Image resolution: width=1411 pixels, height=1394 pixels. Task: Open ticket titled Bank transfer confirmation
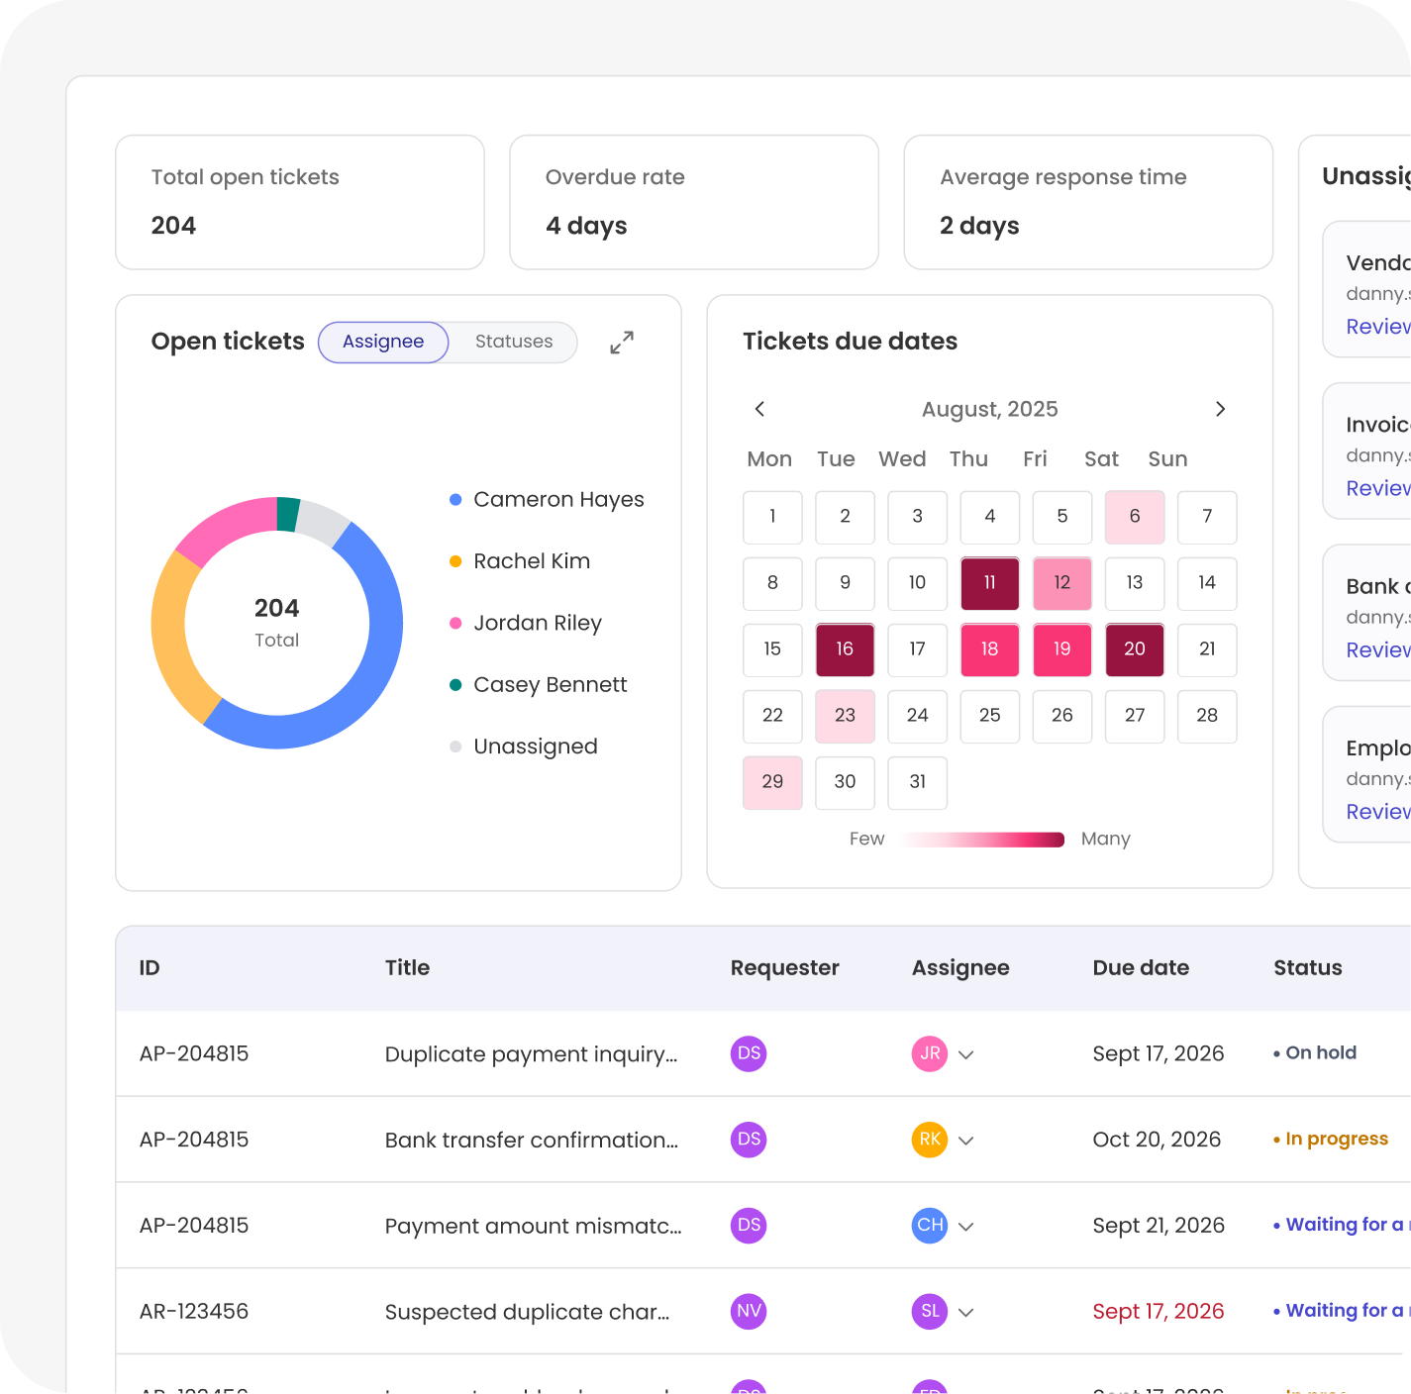click(x=532, y=1141)
